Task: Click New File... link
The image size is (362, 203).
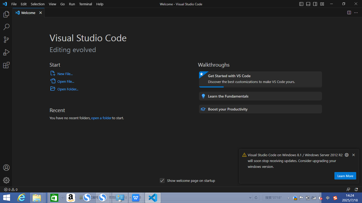Action: pyautogui.click(x=65, y=74)
